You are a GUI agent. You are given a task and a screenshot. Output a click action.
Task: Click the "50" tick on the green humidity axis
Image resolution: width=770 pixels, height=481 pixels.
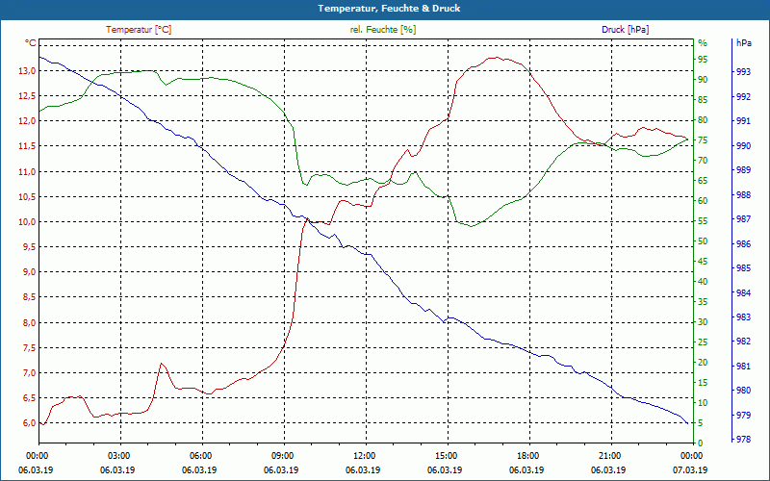point(703,241)
